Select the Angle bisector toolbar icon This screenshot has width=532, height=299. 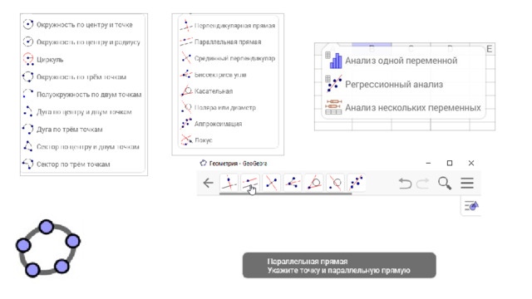(x=293, y=183)
